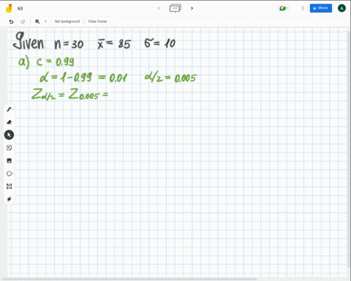Redo the last action
This screenshot has width=351, height=281.
[x=23, y=21]
